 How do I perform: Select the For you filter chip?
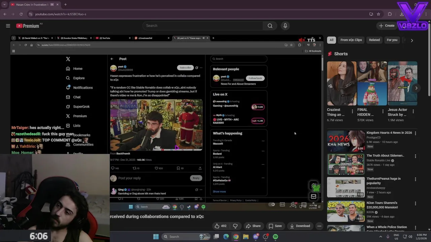pos(392,40)
